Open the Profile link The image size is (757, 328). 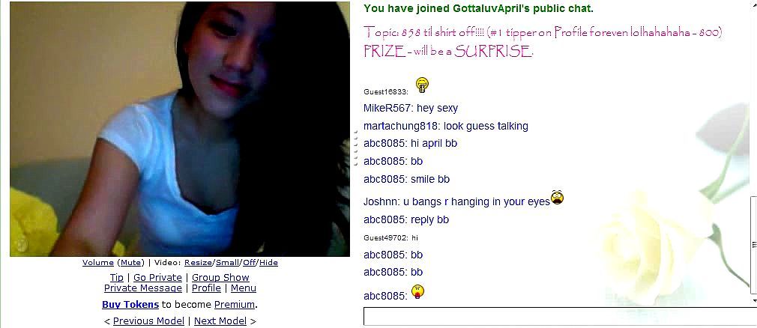point(206,288)
